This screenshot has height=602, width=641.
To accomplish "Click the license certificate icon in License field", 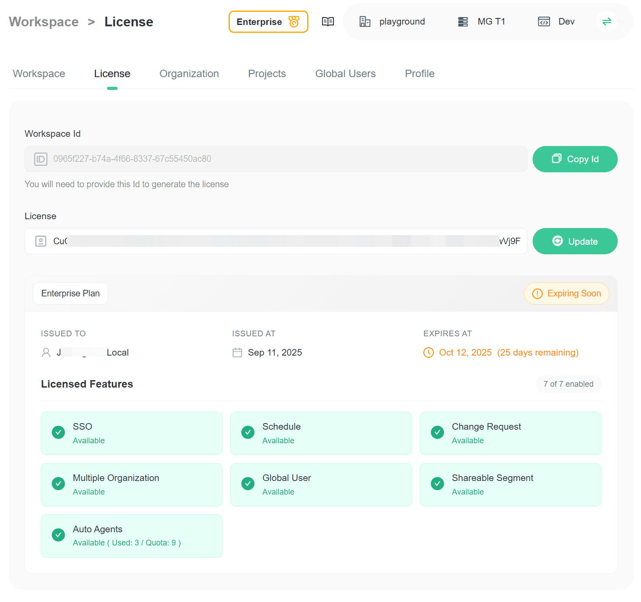I will 41,241.
